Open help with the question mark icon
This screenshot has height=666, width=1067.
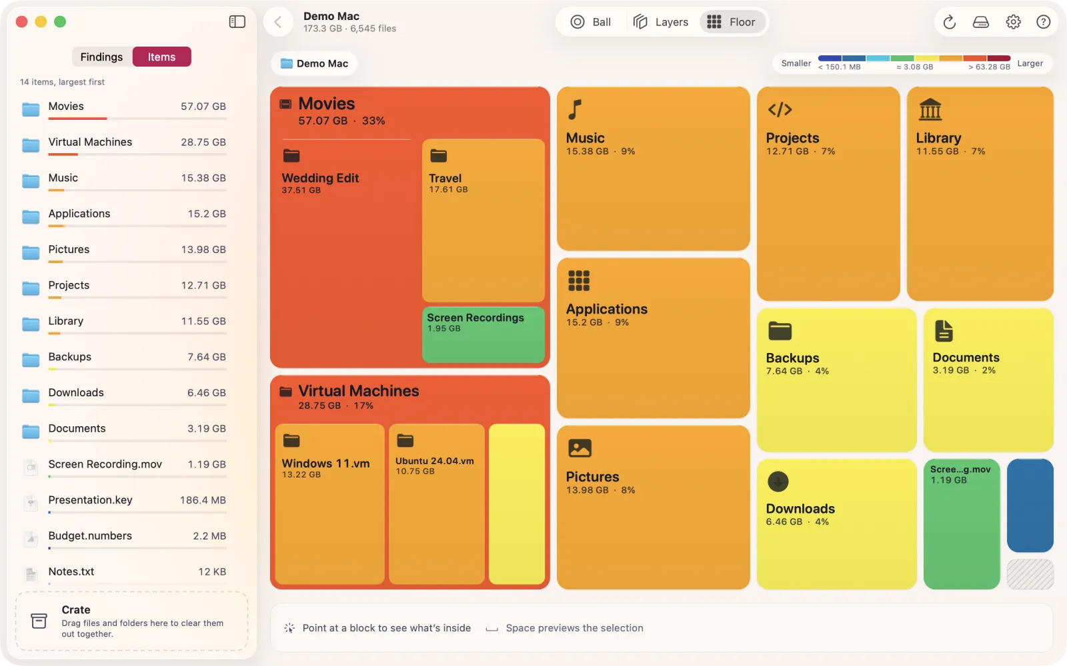1044,22
